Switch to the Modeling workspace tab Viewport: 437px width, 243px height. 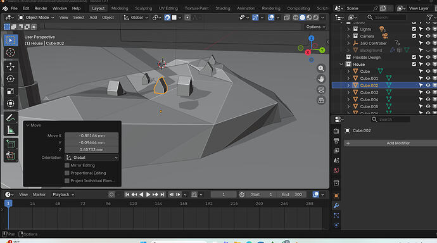tap(120, 8)
